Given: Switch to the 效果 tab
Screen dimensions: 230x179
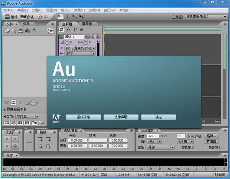Looking at the screenshot, I should (26, 24).
